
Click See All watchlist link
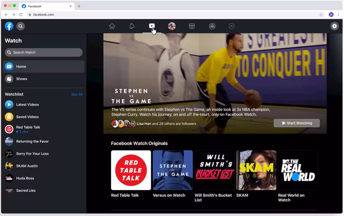coord(77,95)
